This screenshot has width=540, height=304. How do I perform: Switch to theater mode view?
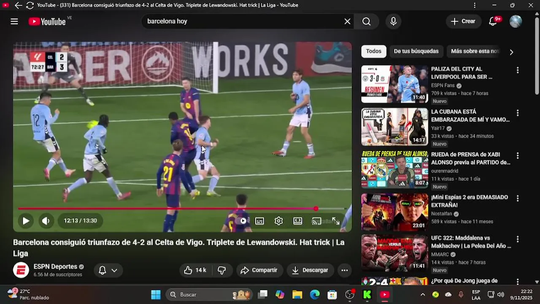[298, 221]
